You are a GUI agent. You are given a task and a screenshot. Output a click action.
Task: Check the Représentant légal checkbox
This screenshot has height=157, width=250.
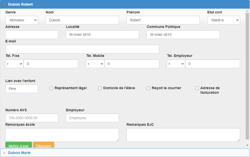click(51, 88)
